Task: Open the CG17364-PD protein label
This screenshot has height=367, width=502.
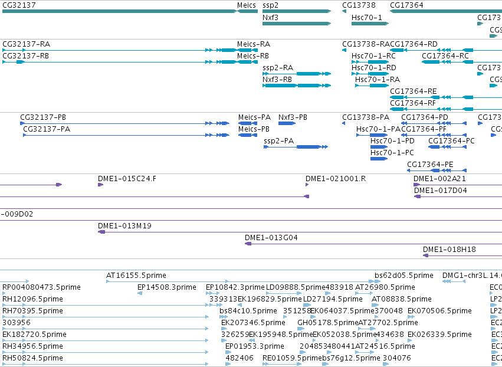Action: [425, 117]
